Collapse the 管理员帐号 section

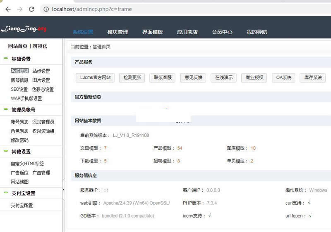click(6, 109)
